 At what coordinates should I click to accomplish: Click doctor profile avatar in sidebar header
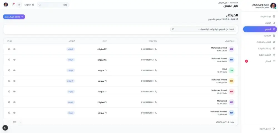(x=273, y=6)
